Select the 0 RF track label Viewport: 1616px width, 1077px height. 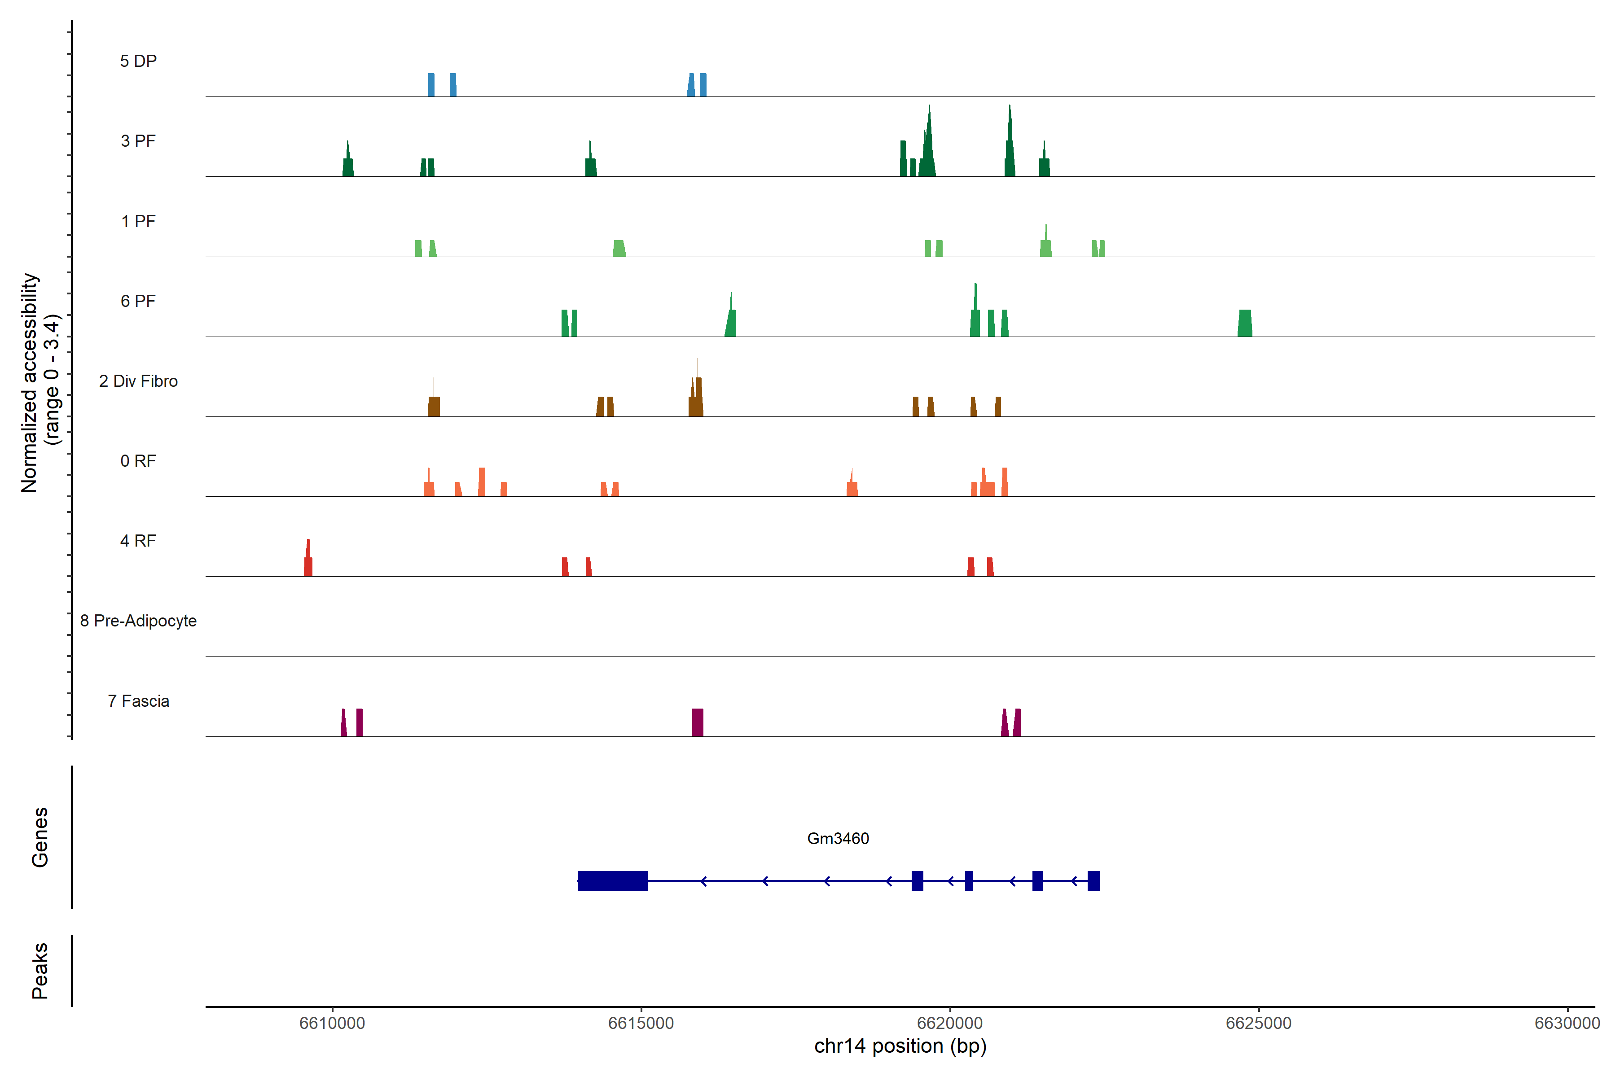click(138, 461)
